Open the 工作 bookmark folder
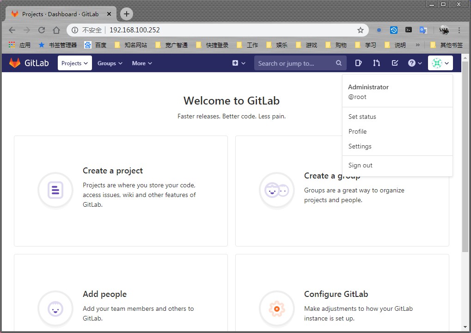 [x=247, y=45]
